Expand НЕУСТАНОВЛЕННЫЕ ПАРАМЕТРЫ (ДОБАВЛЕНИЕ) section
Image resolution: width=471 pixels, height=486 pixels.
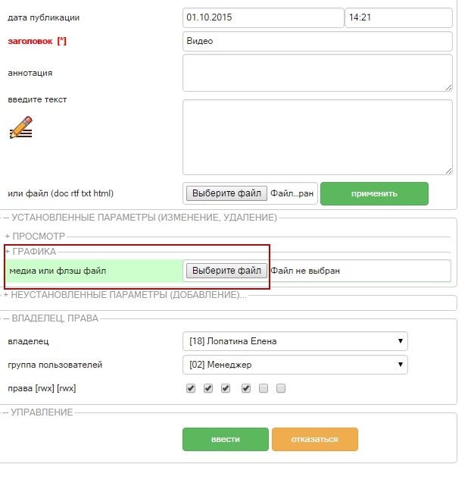pos(125,295)
